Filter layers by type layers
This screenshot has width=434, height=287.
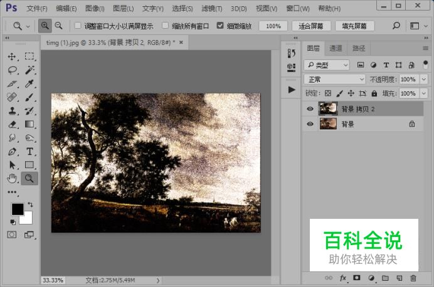(386, 65)
